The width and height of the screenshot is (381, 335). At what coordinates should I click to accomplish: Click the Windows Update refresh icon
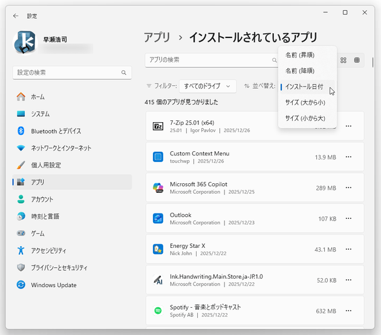tap(21, 285)
